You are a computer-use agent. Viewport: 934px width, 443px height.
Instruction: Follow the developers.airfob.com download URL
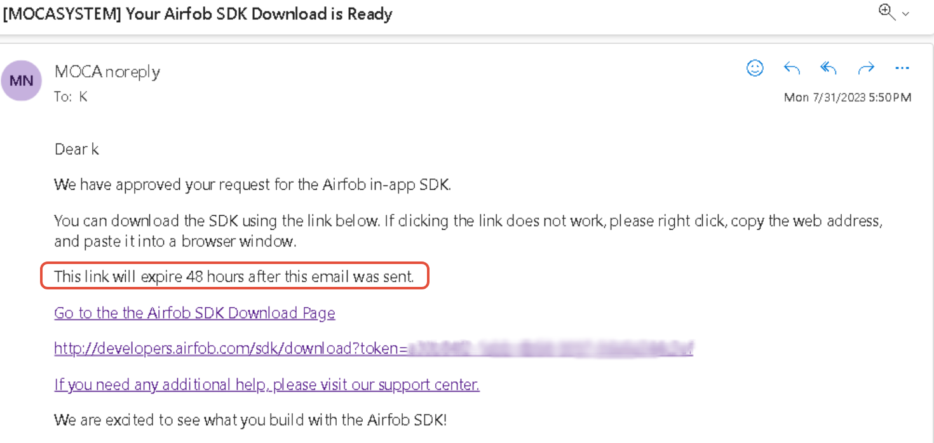pyautogui.click(x=374, y=348)
